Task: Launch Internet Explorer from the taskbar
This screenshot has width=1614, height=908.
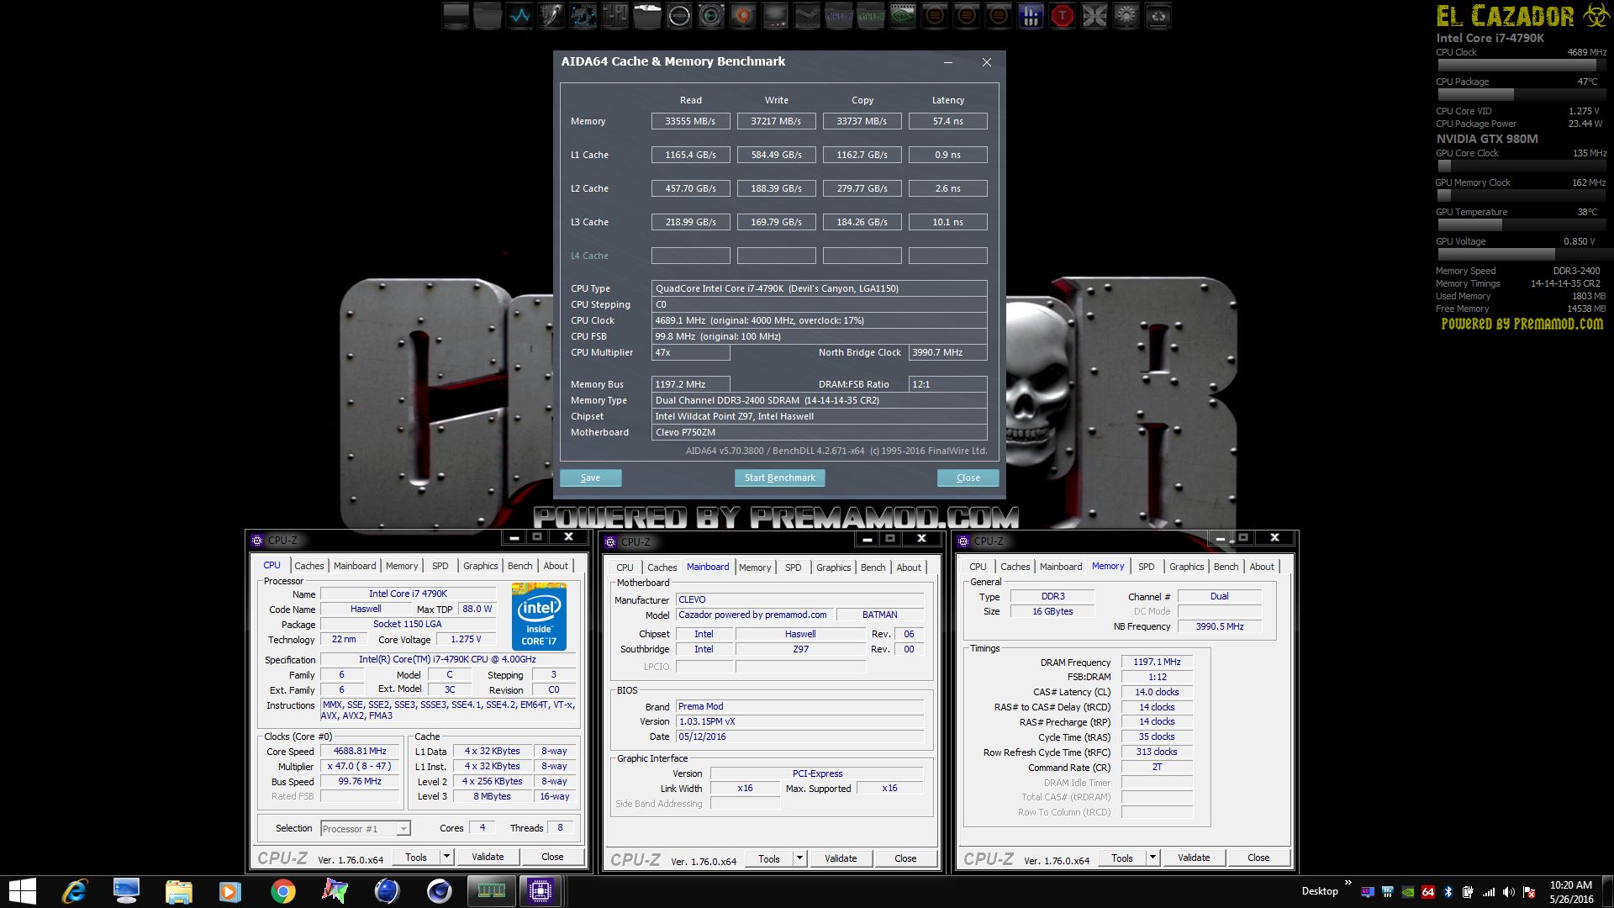Action: tap(75, 891)
